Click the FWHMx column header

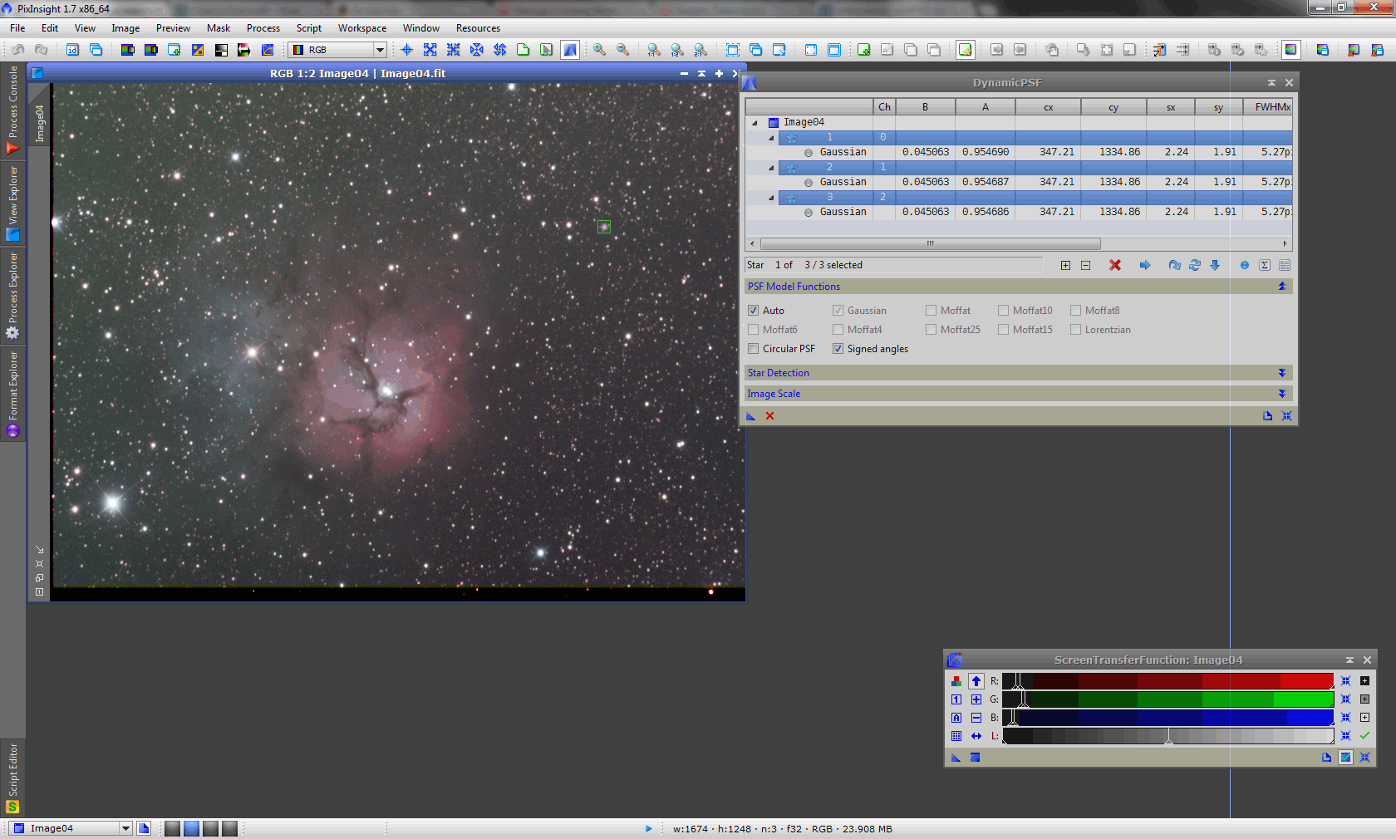click(x=1268, y=107)
